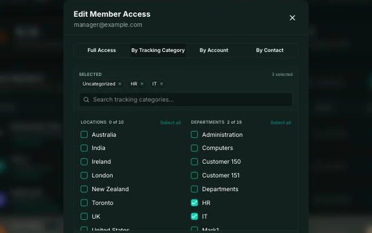Switch to the By Account tab

click(214, 50)
